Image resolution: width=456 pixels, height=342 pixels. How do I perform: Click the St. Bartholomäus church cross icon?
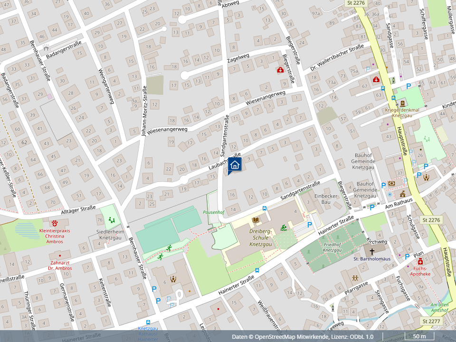[372, 250]
